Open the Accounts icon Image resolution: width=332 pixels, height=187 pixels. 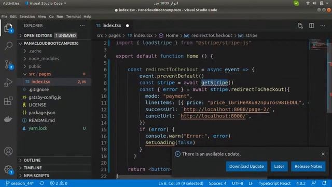8,151
